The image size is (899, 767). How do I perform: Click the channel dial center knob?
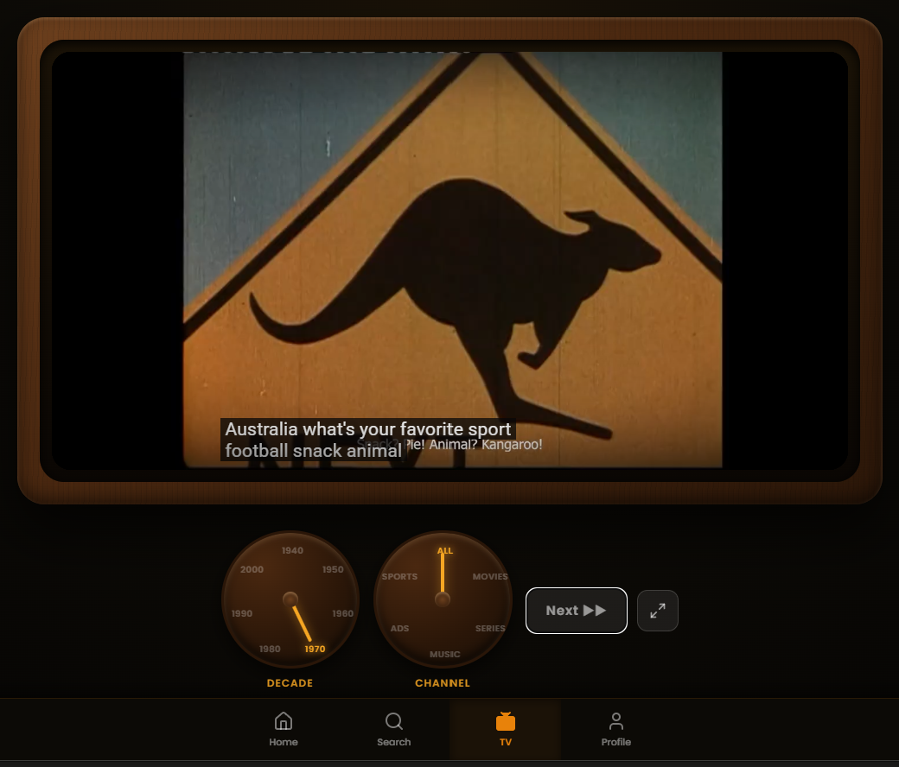pos(443,599)
